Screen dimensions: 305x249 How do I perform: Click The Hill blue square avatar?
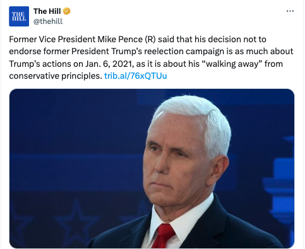pos(19,16)
